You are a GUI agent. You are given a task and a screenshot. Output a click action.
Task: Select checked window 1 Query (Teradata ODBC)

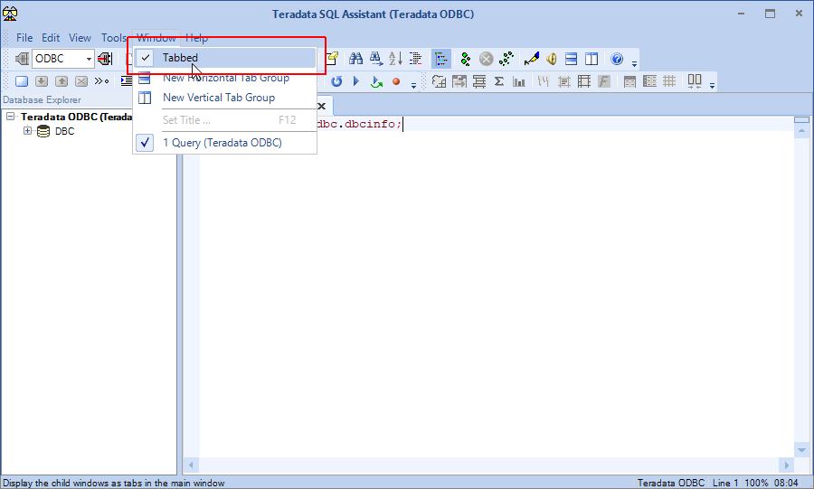[225, 143]
